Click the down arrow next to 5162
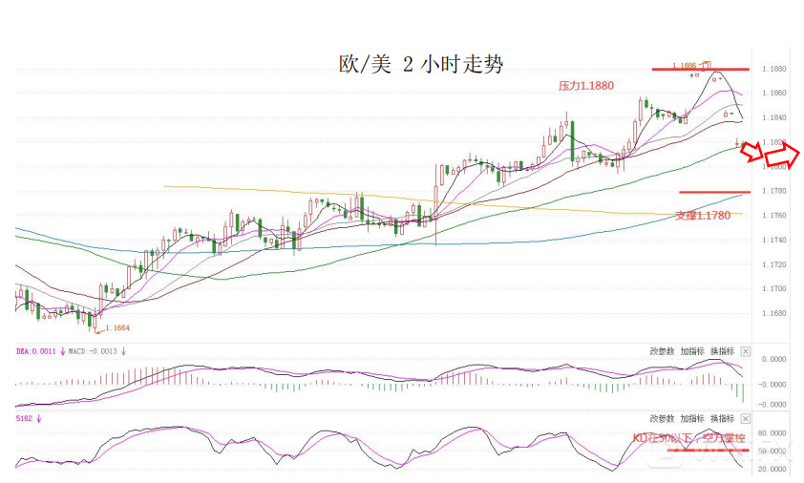This screenshot has width=804, height=483. coord(38,419)
